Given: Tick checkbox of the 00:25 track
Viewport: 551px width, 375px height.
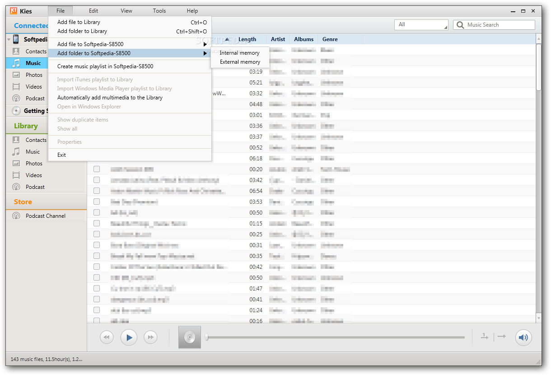Looking at the screenshot, I should (97, 234).
